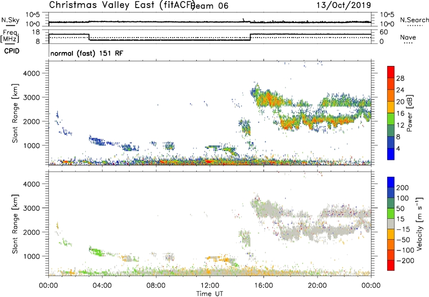Click the "04:00" time tick label

click(102, 286)
